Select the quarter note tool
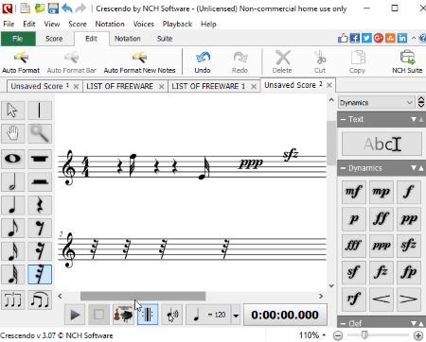The image size is (426, 342). (13, 205)
